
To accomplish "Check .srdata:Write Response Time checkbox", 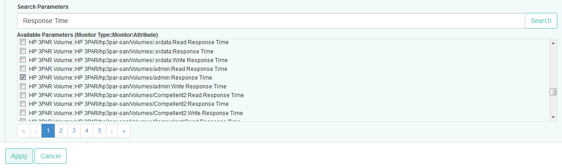I will 23,60.
